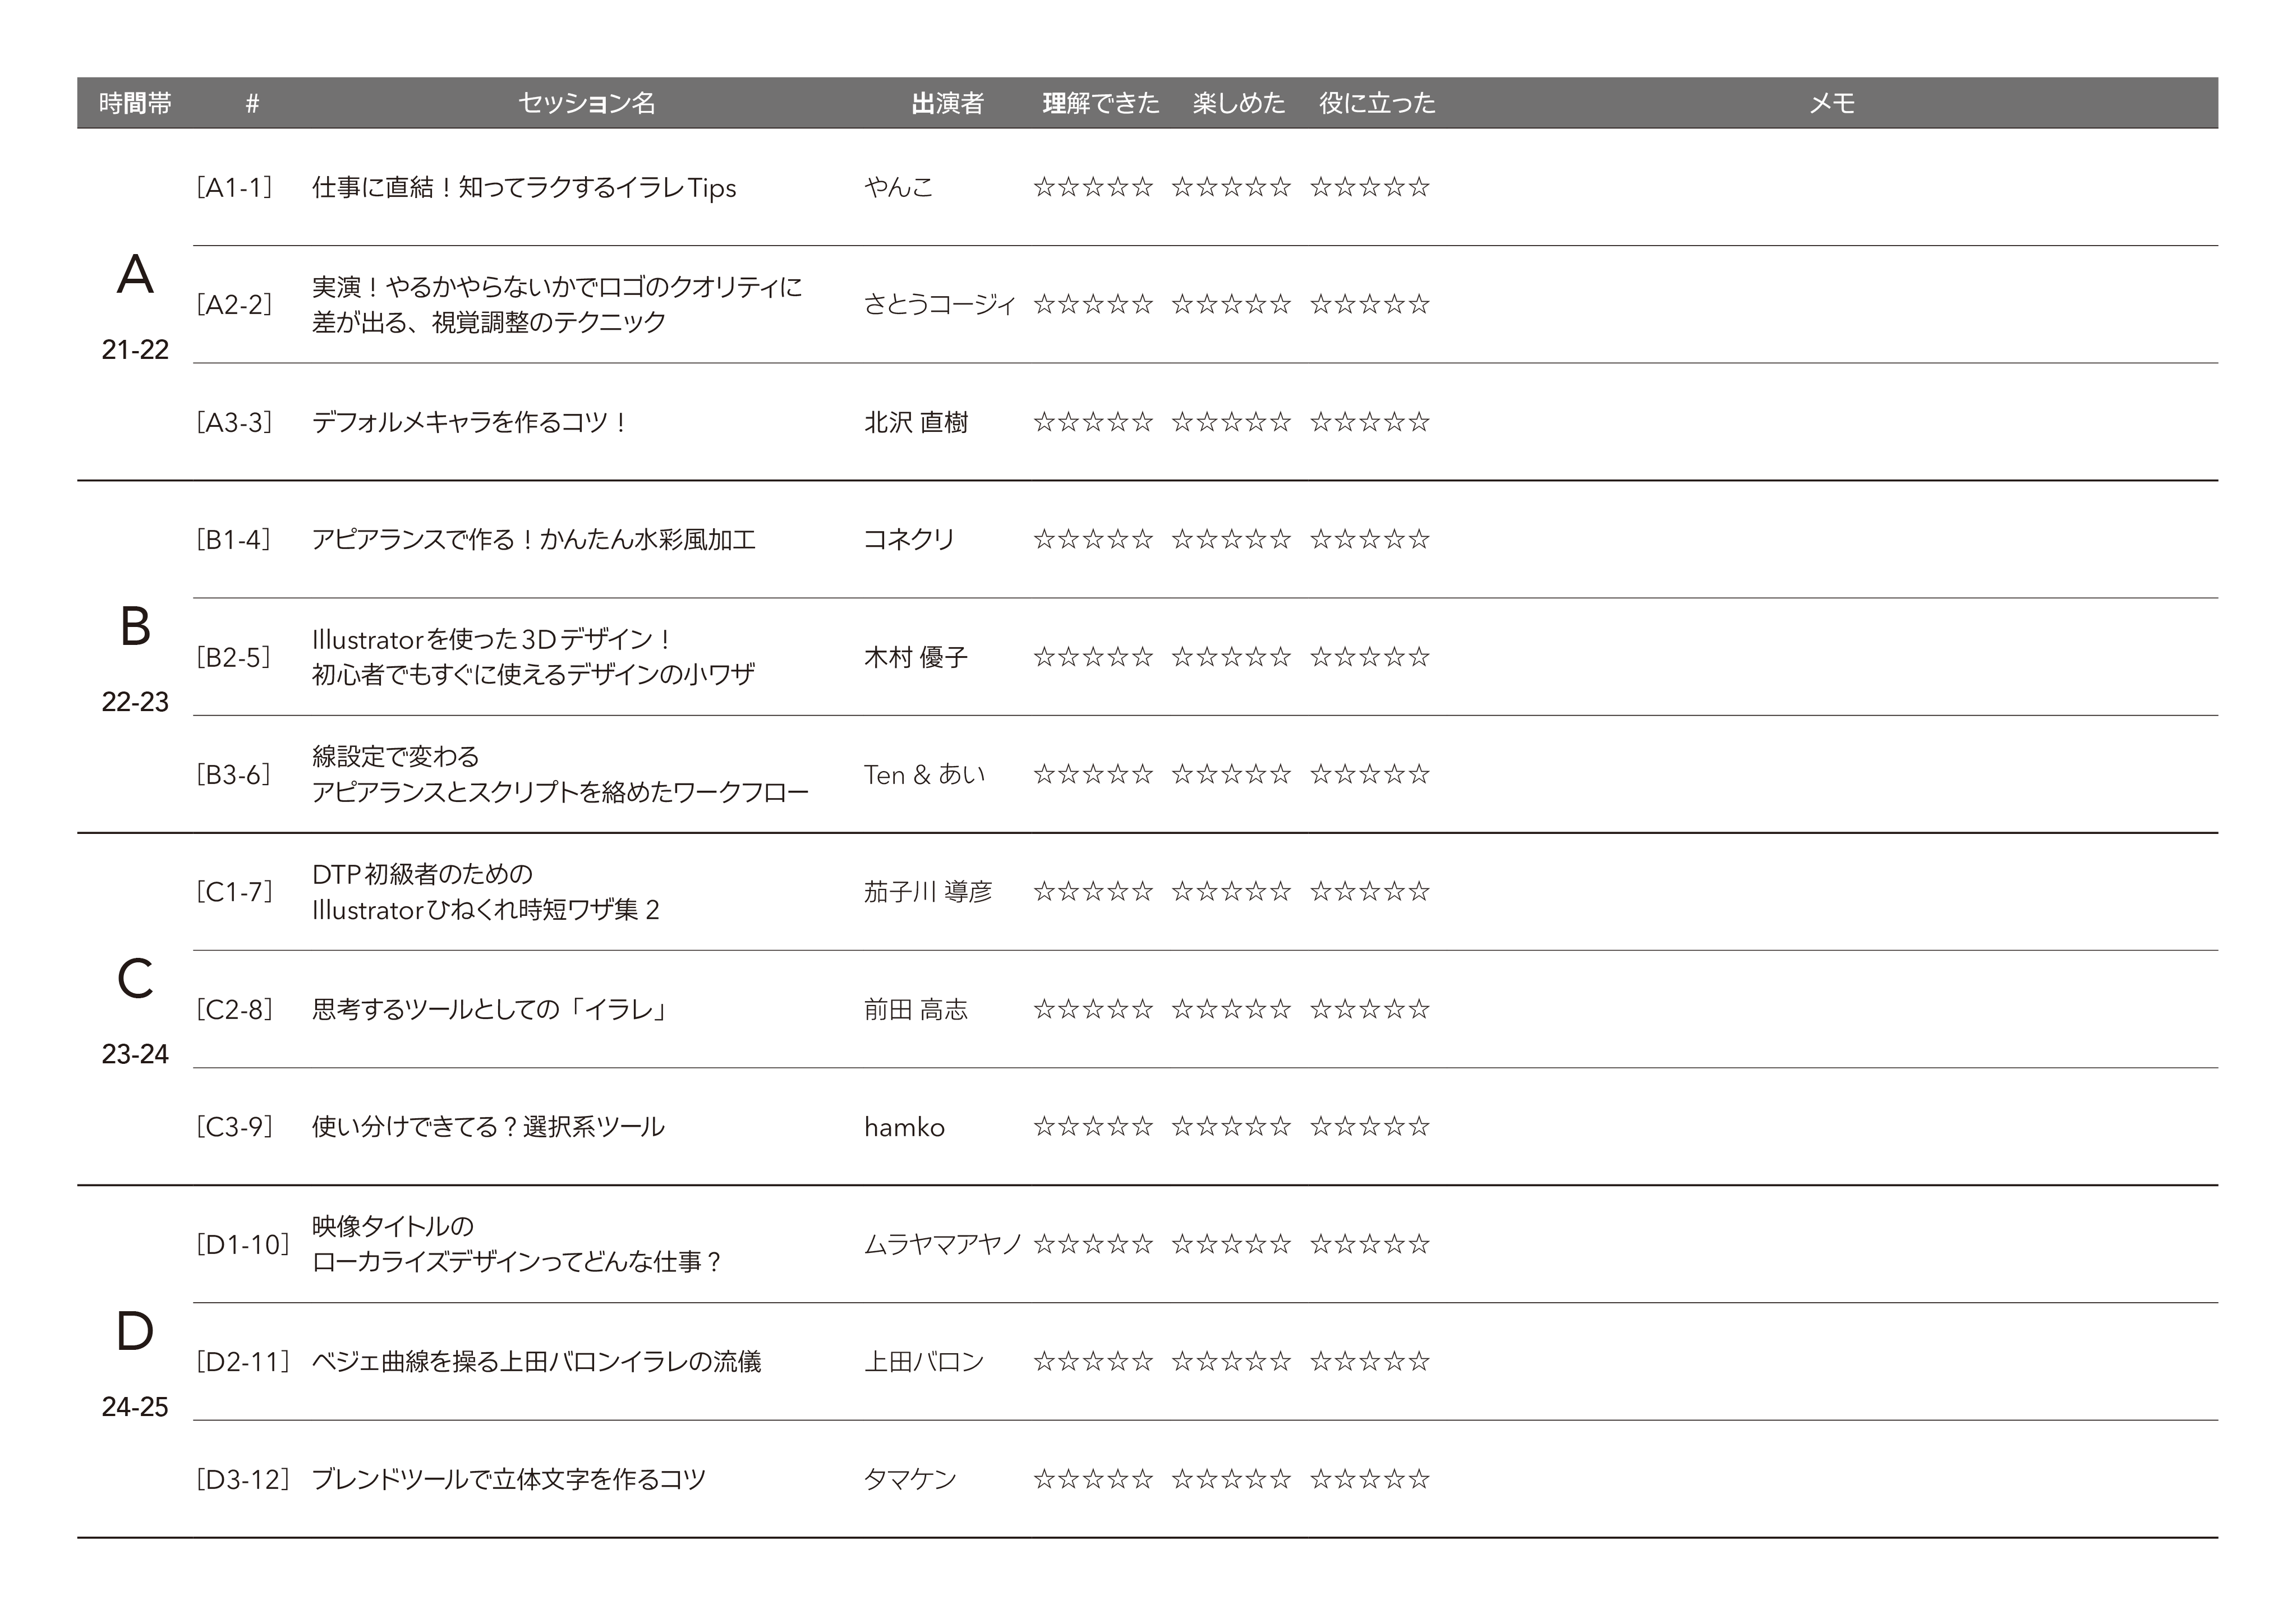The image size is (2296, 1623).
Task: Click presenter name ムラヤマアヤノ
Action: coord(942,1244)
